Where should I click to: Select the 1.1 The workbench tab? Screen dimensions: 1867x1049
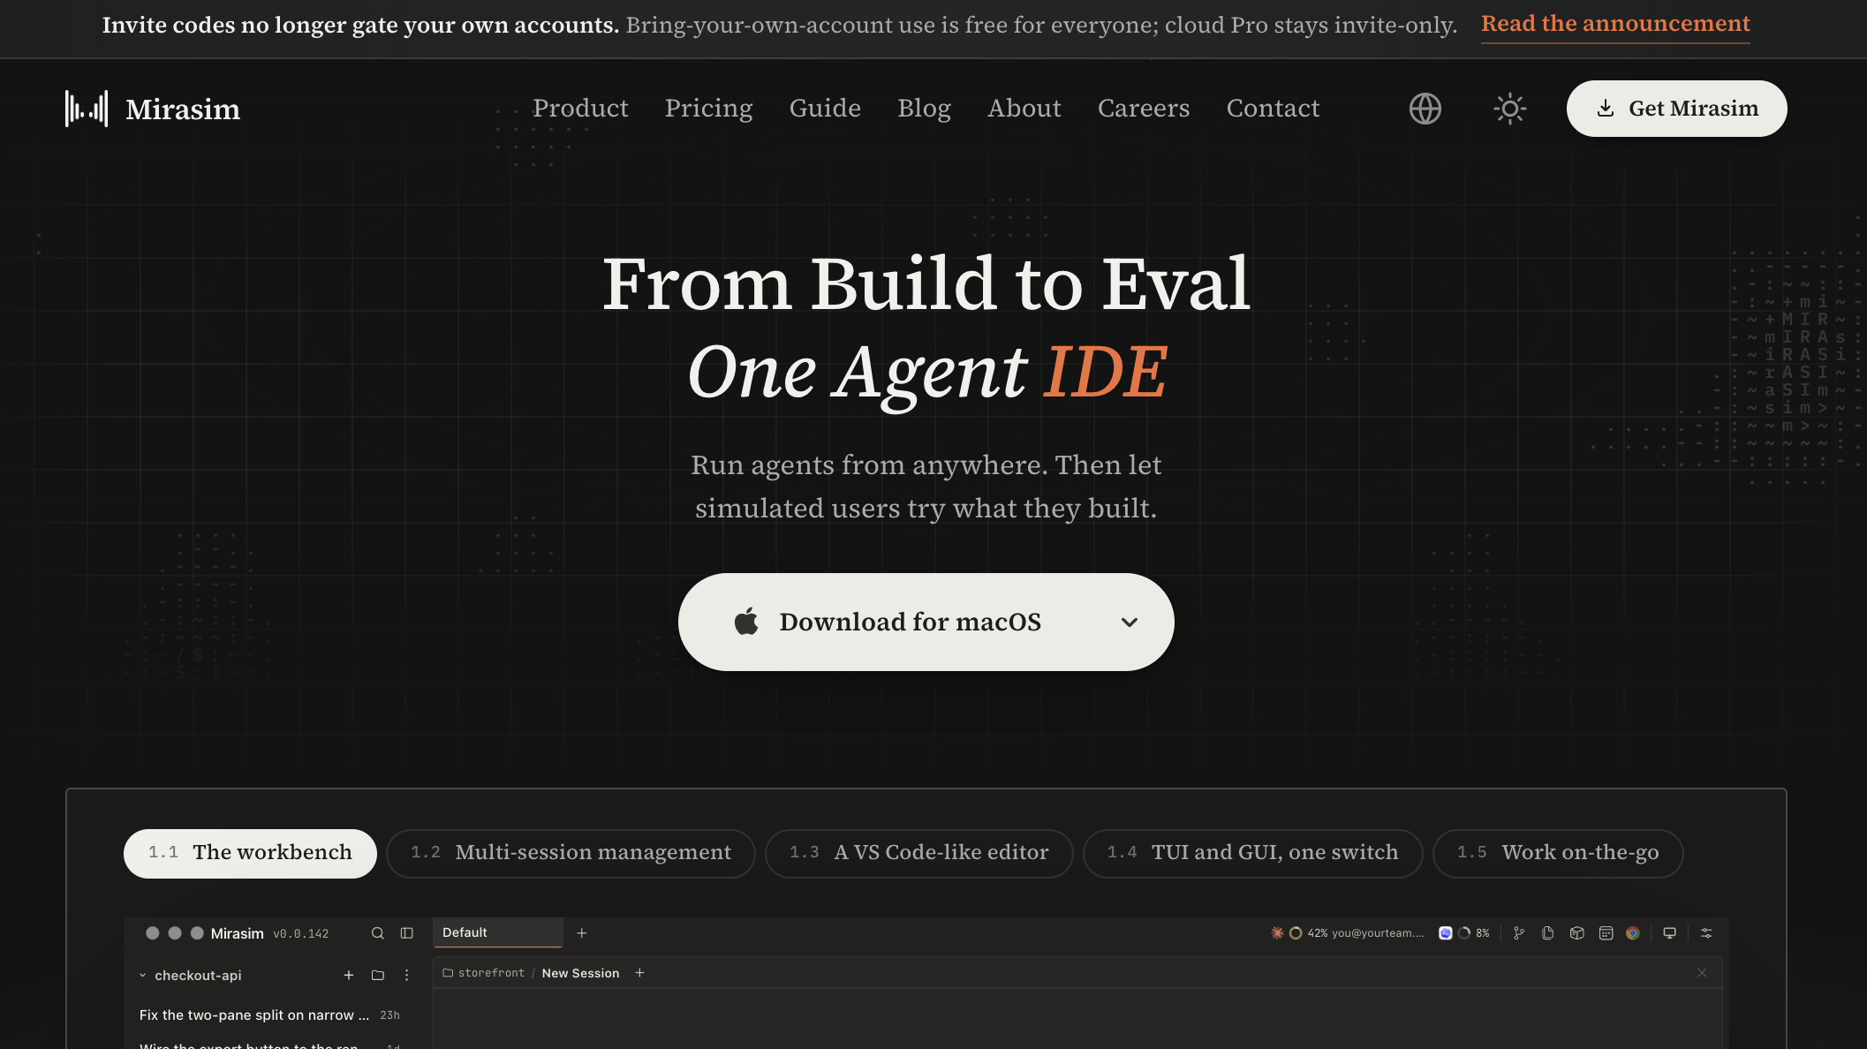(x=250, y=853)
